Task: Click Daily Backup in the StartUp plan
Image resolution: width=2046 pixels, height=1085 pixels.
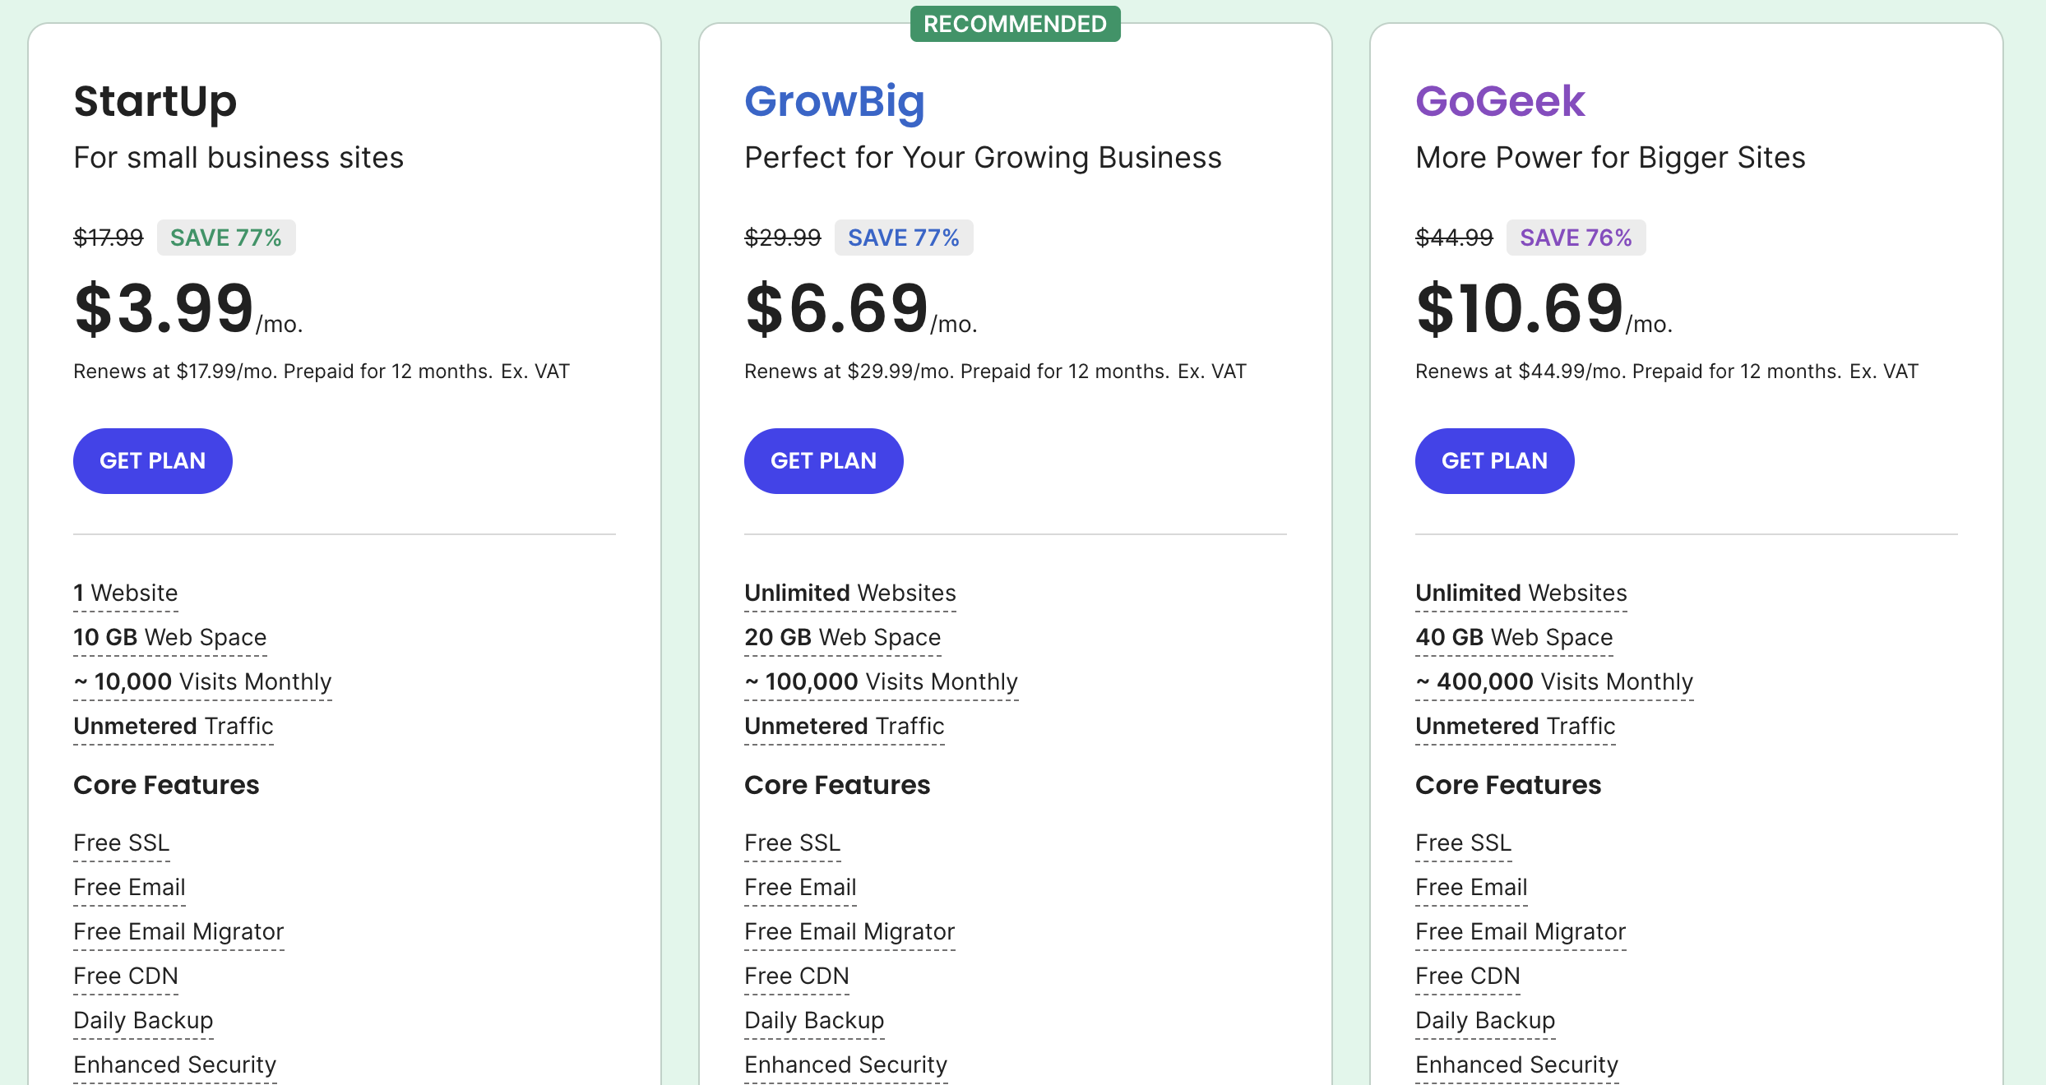Action: [x=143, y=1020]
